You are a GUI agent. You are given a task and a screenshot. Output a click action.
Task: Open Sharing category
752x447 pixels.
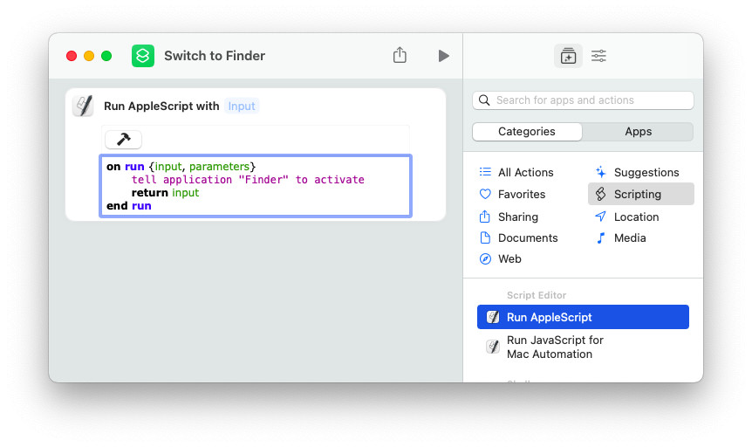point(517,217)
